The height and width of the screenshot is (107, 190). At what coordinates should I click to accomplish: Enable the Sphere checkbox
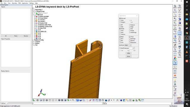[x=130, y=40]
